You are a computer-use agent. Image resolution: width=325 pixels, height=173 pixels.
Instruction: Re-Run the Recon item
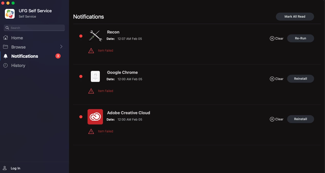[x=300, y=38]
